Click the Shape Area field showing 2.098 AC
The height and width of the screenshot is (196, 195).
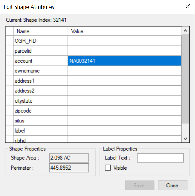[69, 158]
